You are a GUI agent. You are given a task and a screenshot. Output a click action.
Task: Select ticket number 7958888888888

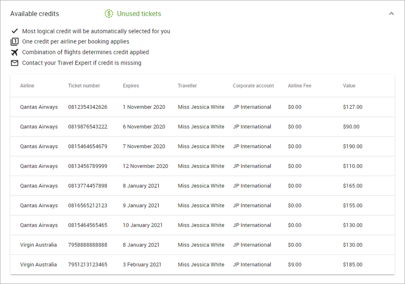pyautogui.click(x=88, y=245)
